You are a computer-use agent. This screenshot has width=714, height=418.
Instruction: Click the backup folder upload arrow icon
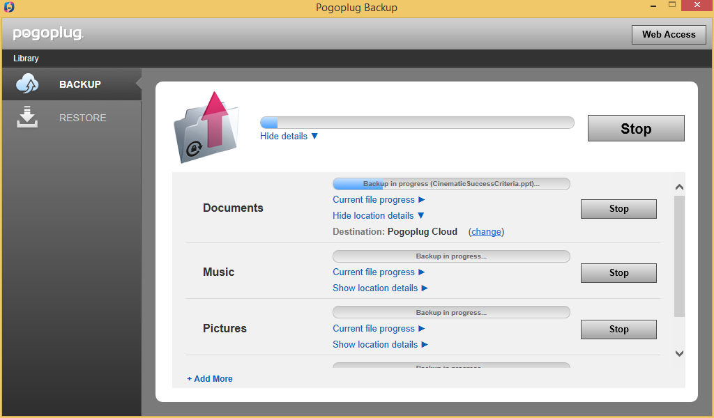[206, 127]
